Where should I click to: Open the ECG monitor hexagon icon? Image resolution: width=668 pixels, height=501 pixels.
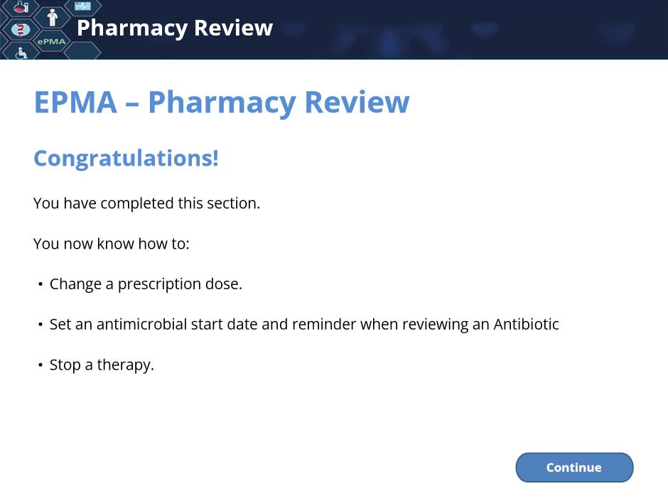82,6
